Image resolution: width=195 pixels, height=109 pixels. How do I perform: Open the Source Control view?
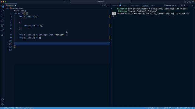pos(2,16)
